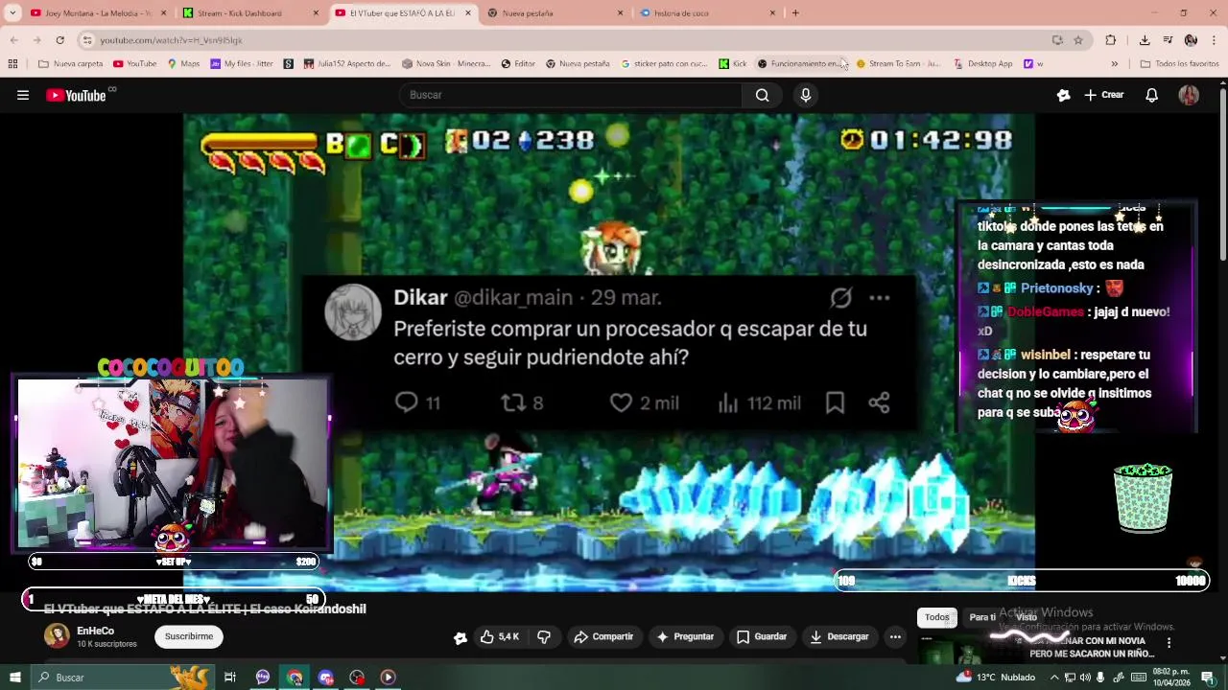
Task: Save the video with Guardar
Action: pos(762,636)
